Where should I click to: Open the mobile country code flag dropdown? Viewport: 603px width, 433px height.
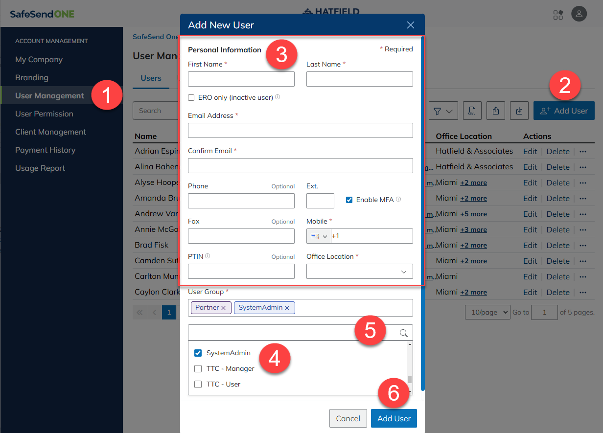click(x=319, y=236)
